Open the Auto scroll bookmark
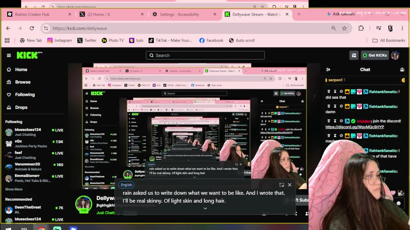Screen dimensions: 410x230 click(242, 40)
